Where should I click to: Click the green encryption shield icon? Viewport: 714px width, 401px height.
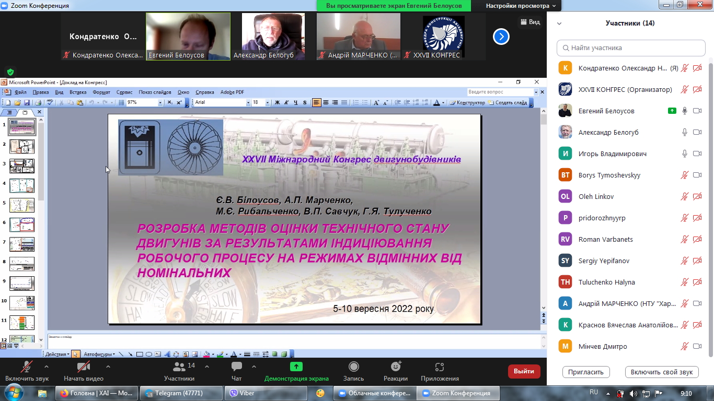pos(10,72)
